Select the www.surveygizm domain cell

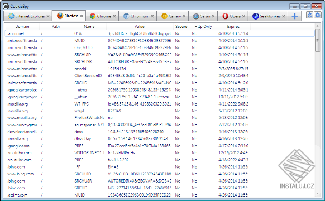pos(22,125)
